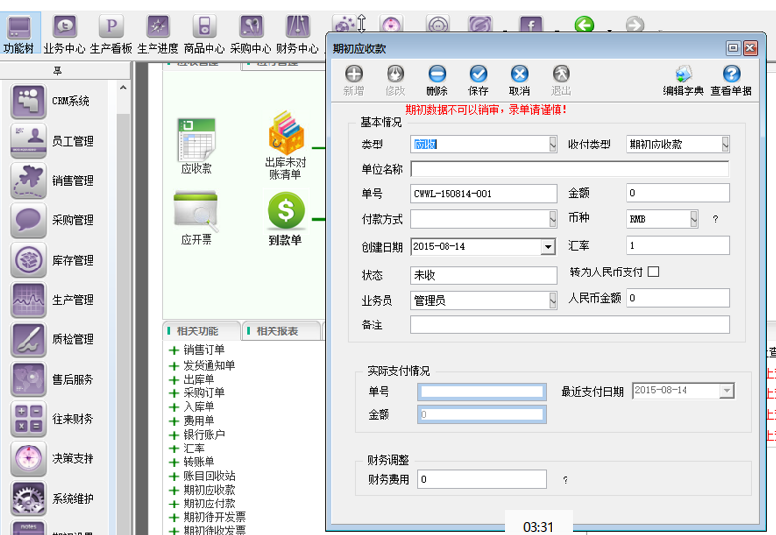Image resolution: width=776 pixels, height=535 pixels.
Task: Click the 保存 save icon in dialog
Action: point(478,81)
